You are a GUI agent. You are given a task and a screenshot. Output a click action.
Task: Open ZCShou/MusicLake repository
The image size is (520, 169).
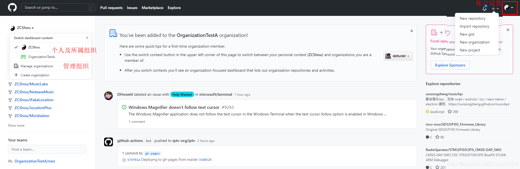click(31, 84)
